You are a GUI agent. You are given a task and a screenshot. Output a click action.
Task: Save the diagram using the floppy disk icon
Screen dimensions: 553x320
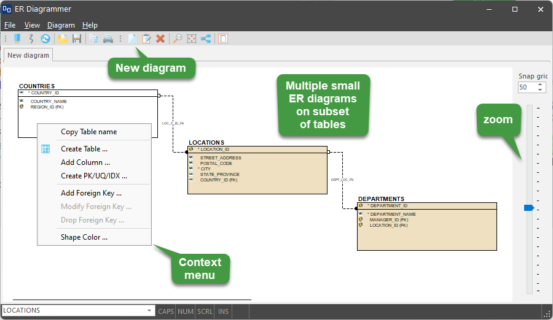click(x=77, y=39)
